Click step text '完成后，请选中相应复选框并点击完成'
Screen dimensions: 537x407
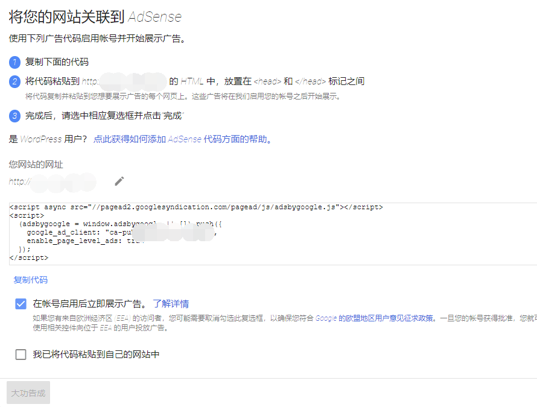tap(104, 116)
